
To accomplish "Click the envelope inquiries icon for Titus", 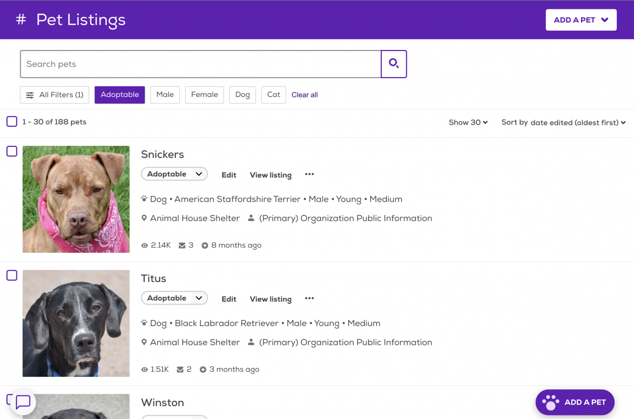I will (180, 370).
